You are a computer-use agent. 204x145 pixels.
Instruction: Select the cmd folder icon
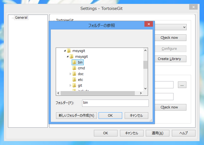[x=74, y=68]
